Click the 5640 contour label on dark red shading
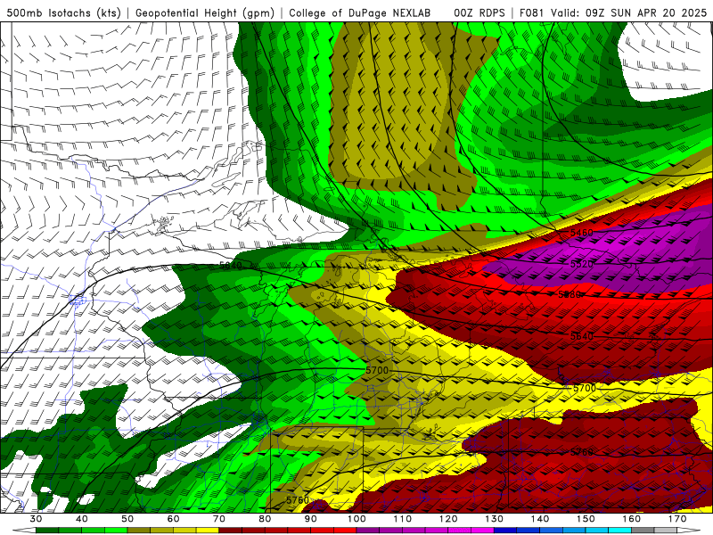Viewport: 713px width, 535px height. click(582, 336)
